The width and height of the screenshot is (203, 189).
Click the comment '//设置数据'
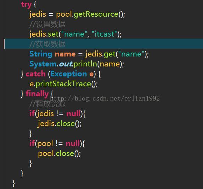click(x=47, y=24)
